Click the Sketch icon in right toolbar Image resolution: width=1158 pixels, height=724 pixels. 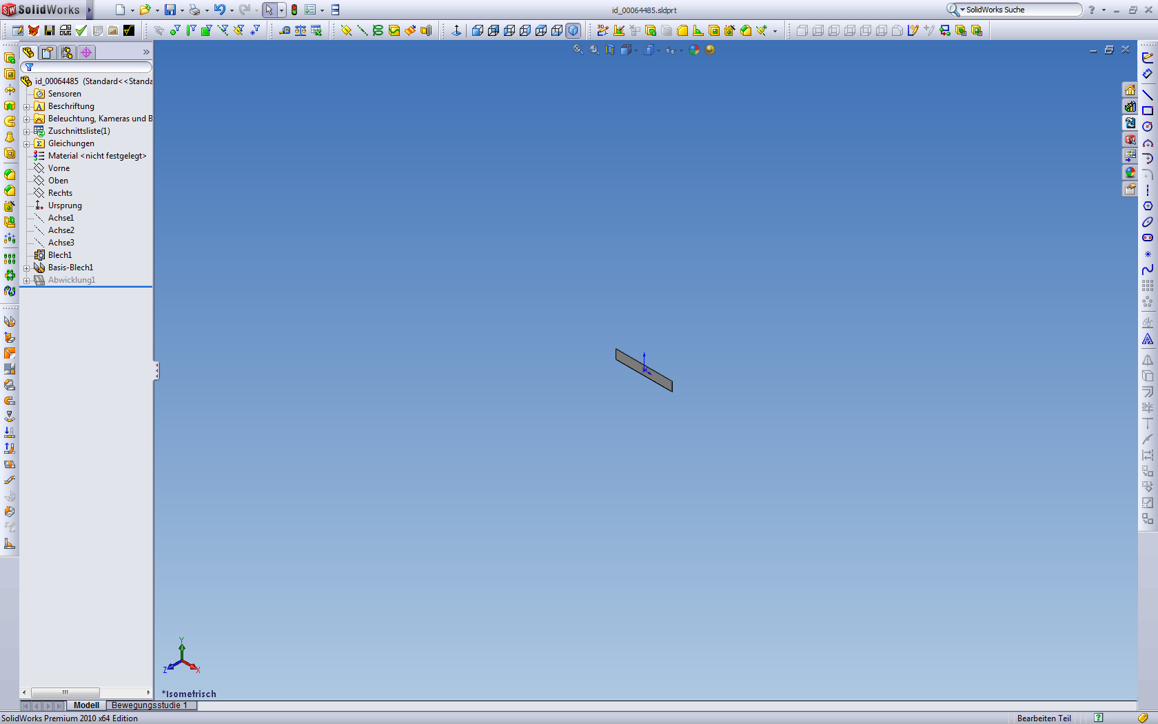[1148, 58]
